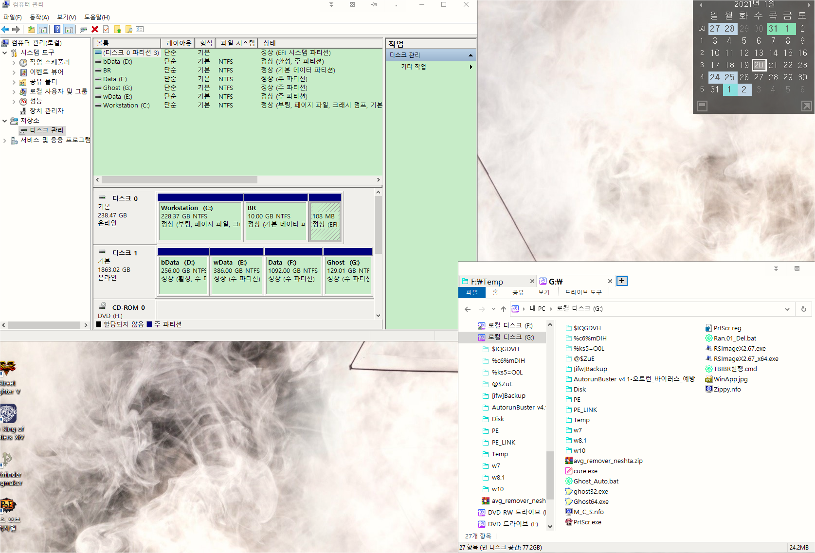Select the Ghost (G:) volume row
Screen dimensions: 815x553
[x=237, y=88]
